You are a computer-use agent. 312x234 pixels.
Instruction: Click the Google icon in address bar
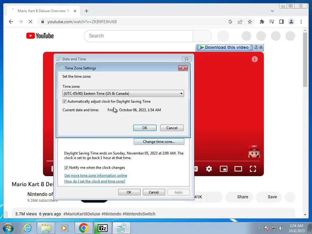pos(230,22)
